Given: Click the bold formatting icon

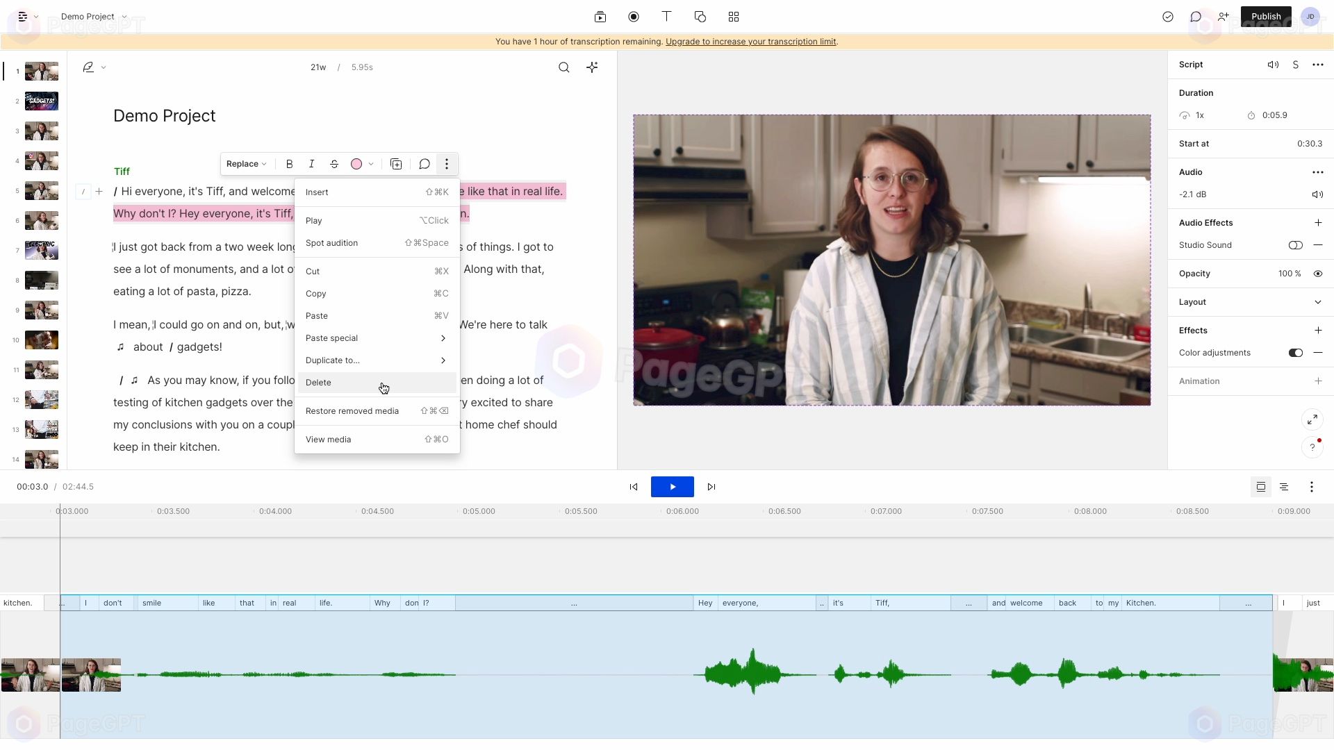Looking at the screenshot, I should pyautogui.click(x=290, y=164).
